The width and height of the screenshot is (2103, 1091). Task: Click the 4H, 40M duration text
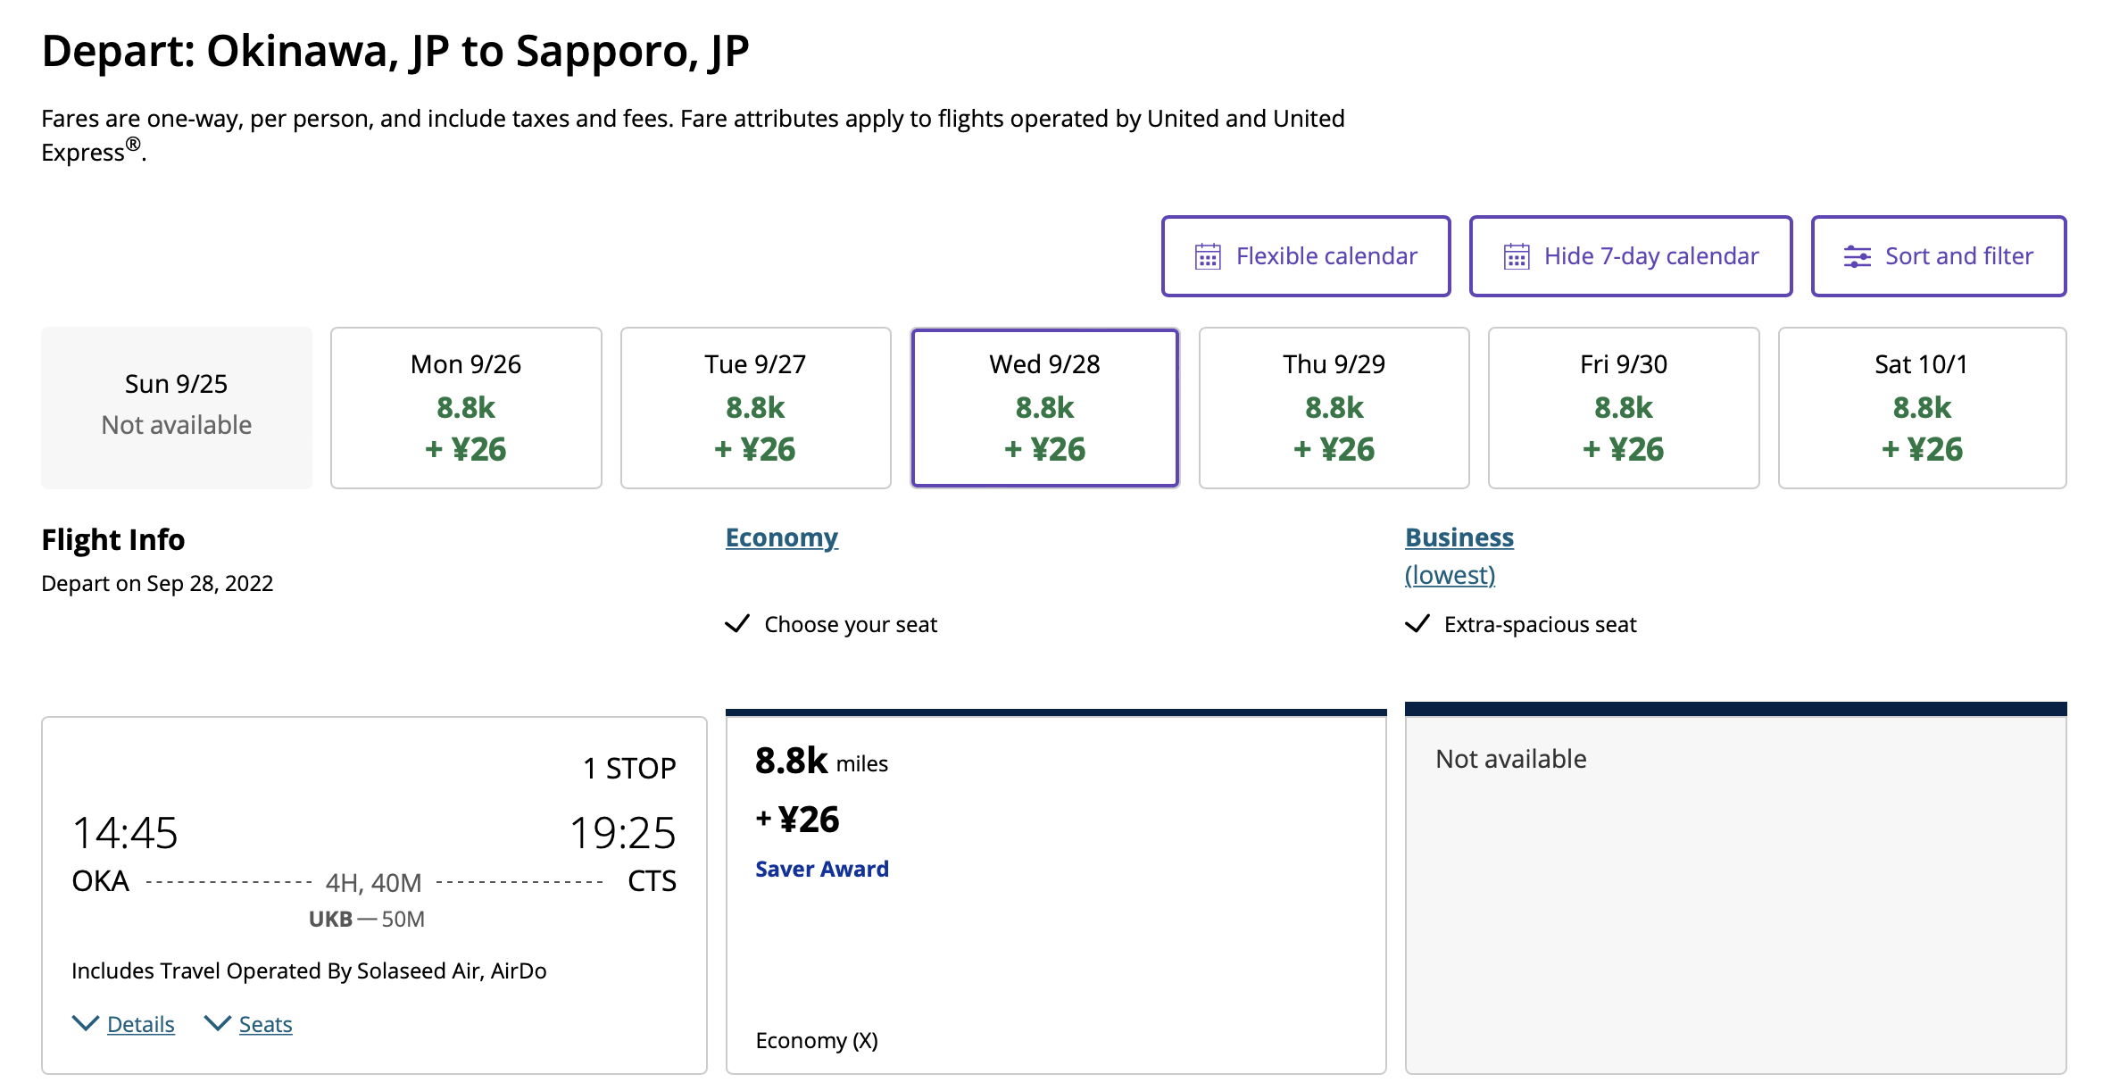point(373,883)
